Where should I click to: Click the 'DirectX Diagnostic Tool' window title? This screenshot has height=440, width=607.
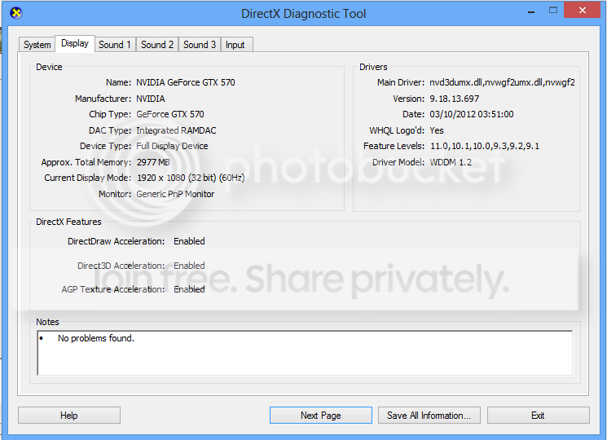click(303, 14)
